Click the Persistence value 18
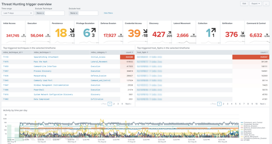Image resolution: width=272 pixels, height=144 pixels. pos(61,33)
